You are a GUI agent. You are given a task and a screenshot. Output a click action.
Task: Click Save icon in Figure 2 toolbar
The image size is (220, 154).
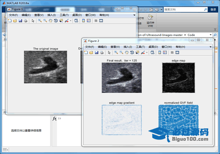(97, 52)
